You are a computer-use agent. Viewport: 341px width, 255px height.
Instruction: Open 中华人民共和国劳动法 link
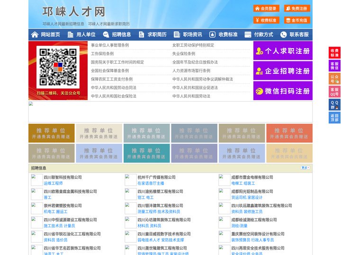pyautogui.click(x=191, y=96)
